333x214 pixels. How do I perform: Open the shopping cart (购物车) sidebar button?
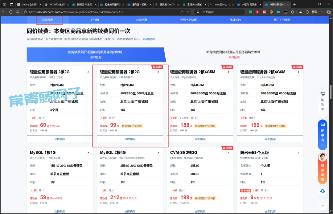323,101
